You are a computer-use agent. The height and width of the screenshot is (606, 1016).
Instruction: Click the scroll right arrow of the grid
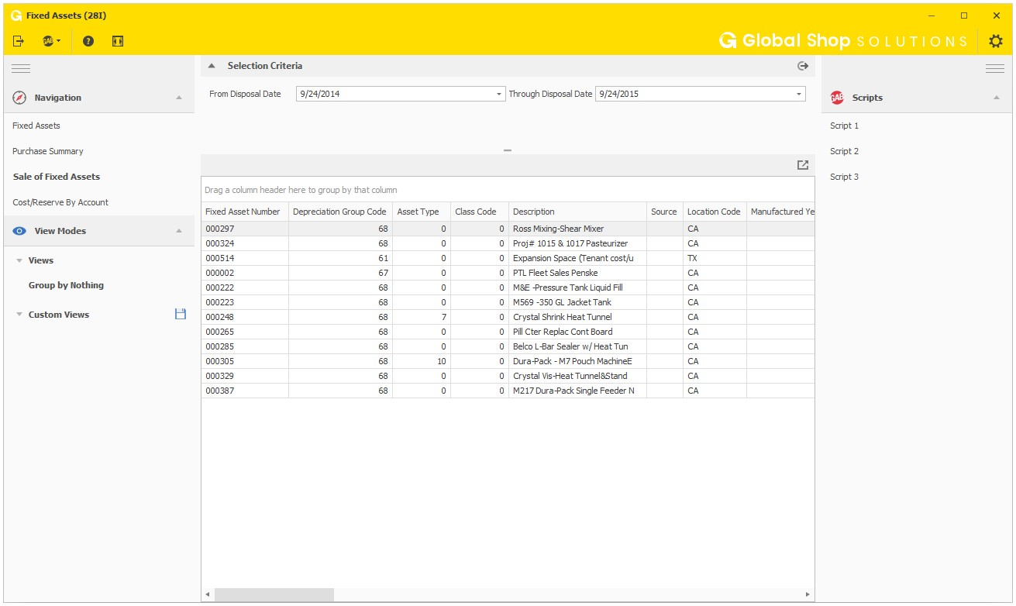click(x=808, y=594)
